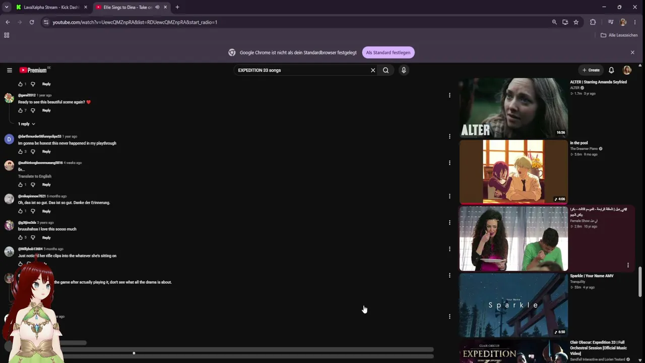645x363 pixels.
Task: Dislike the @geral5512 comment
Action: coord(33,110)
